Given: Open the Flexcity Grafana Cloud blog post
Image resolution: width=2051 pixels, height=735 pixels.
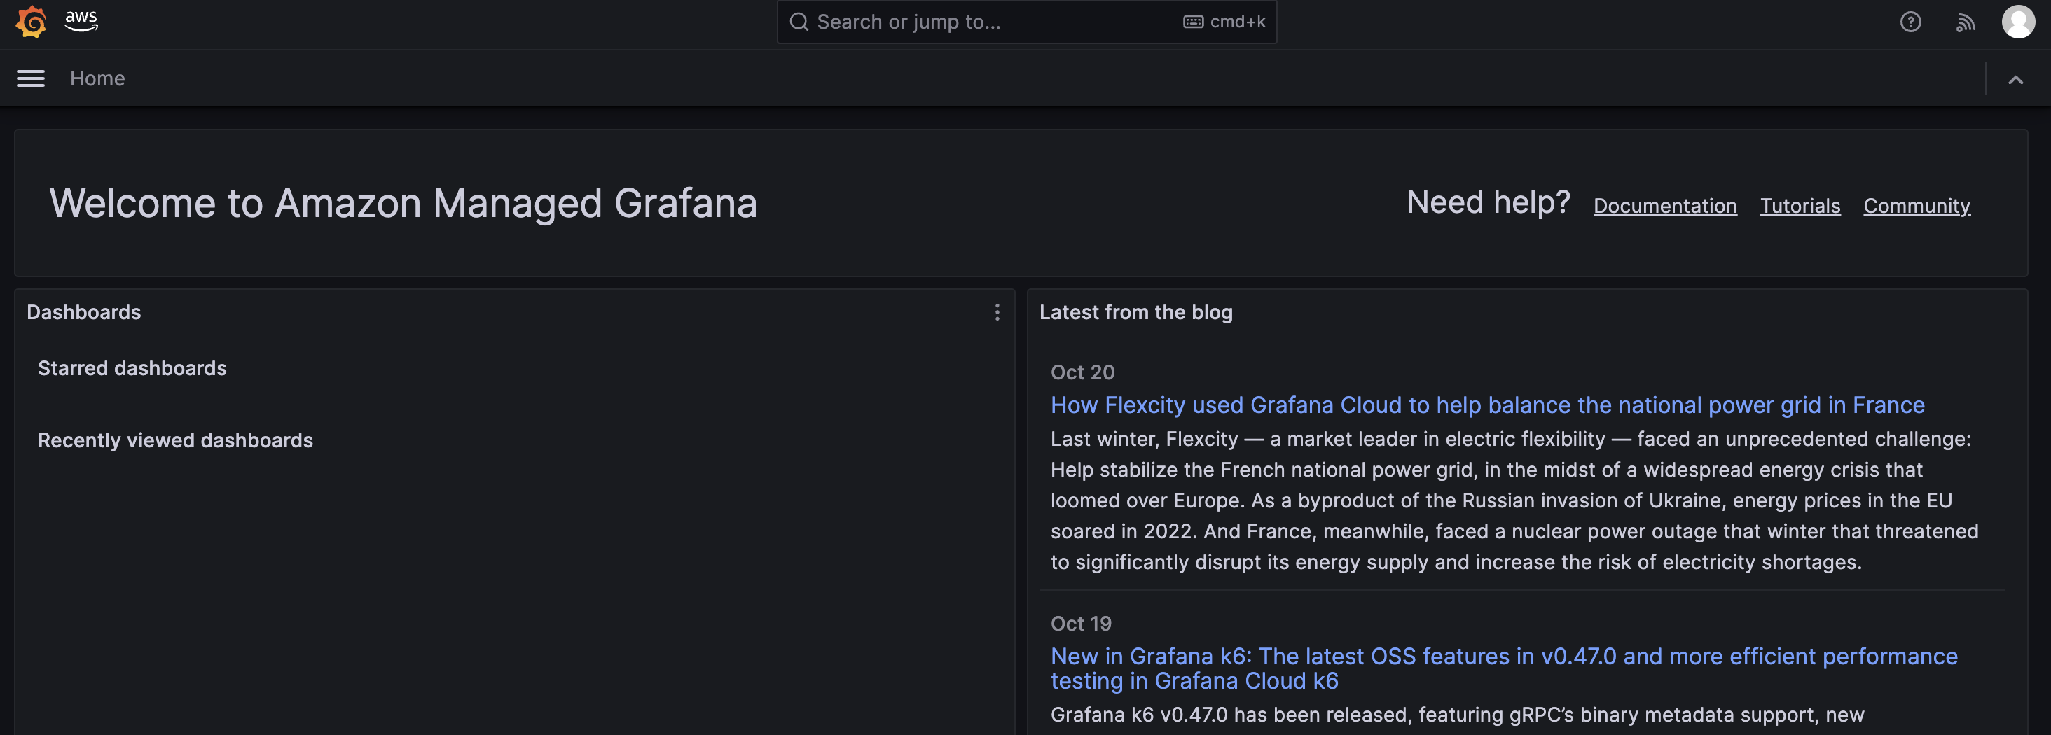Looking at the screenshot, I should 1487,405.
